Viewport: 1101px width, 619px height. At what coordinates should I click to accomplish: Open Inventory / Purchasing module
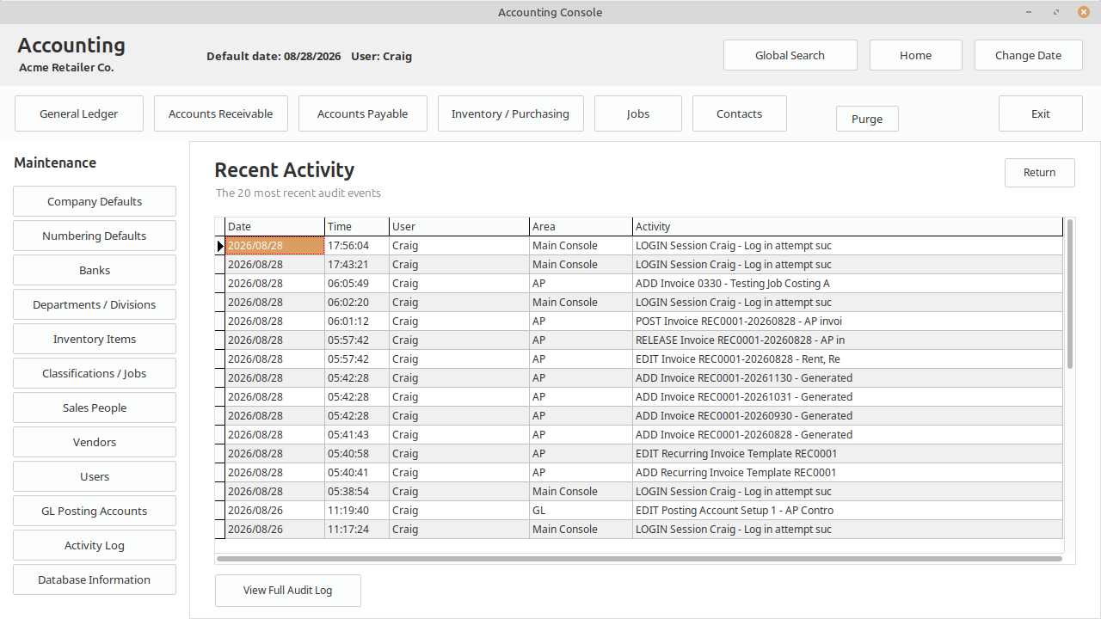510,113
